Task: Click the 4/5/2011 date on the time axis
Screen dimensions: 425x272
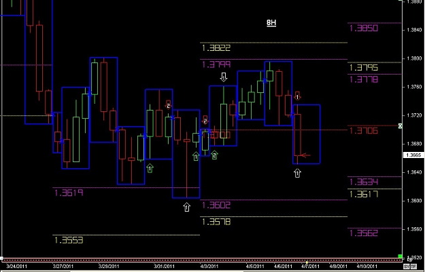Action: [255, 267]
